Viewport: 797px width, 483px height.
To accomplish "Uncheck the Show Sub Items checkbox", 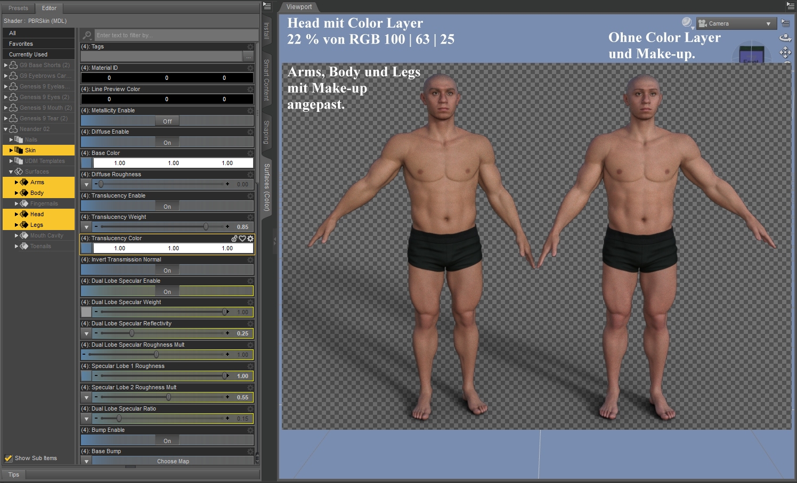I will click(8, 458).
